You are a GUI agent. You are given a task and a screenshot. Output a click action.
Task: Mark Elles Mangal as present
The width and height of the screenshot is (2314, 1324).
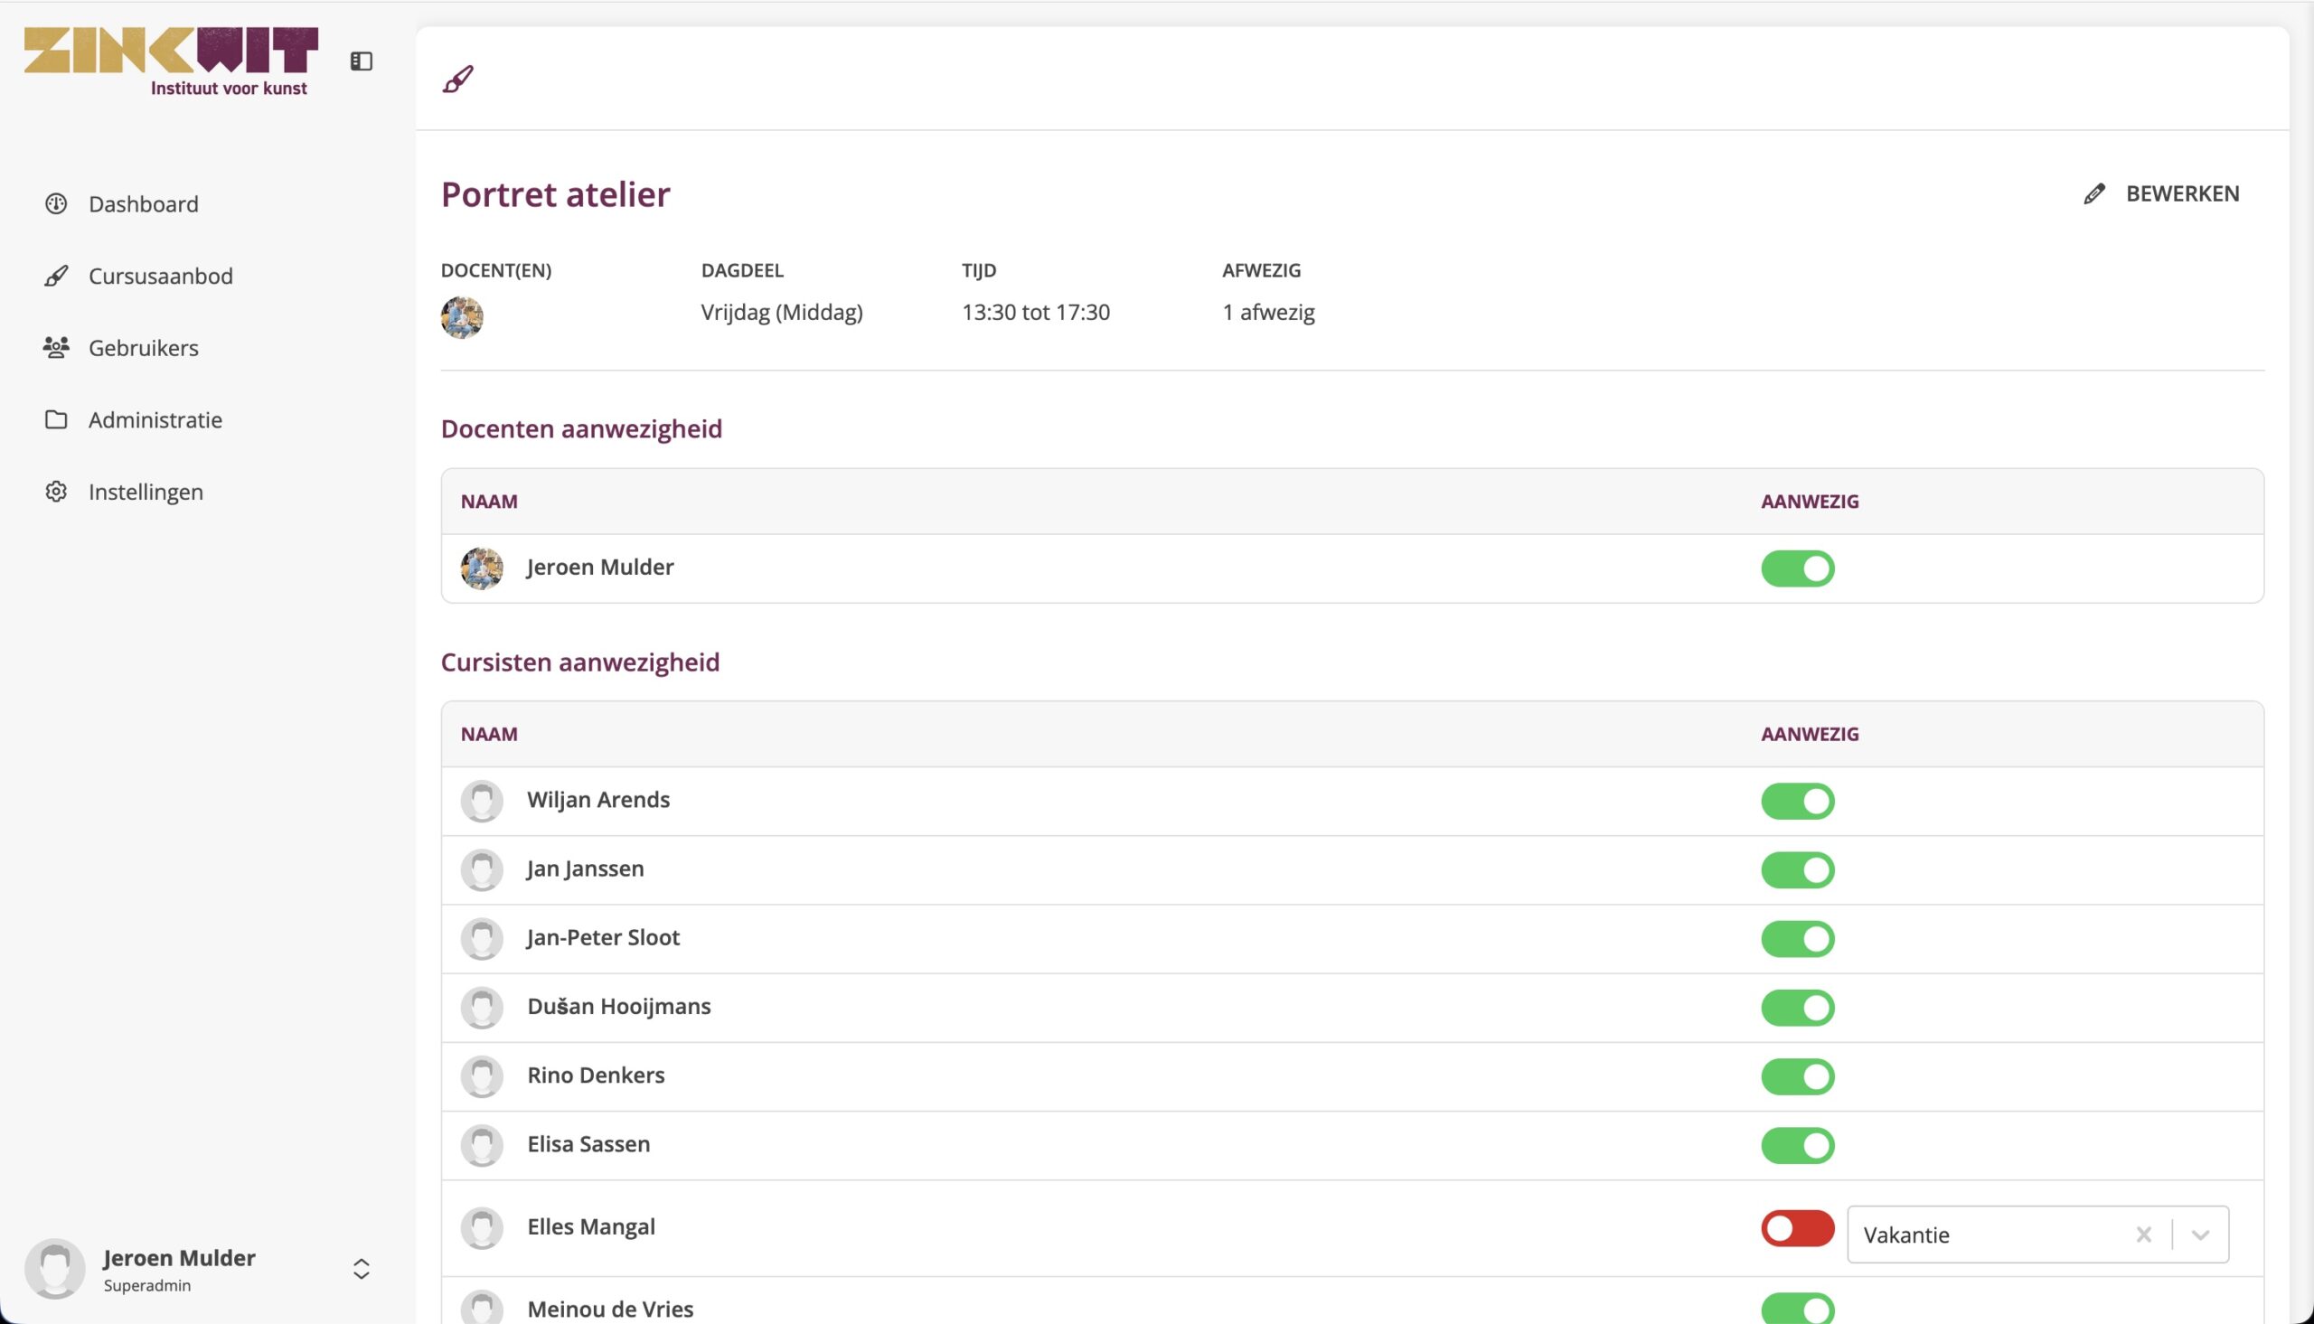(1797, 1228)
